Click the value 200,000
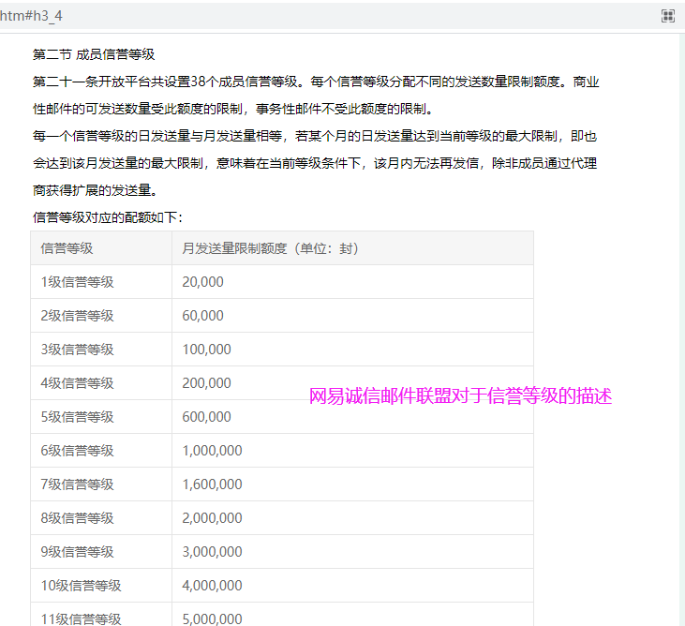The height and width of the screenshot is (626, 685). 206,383
